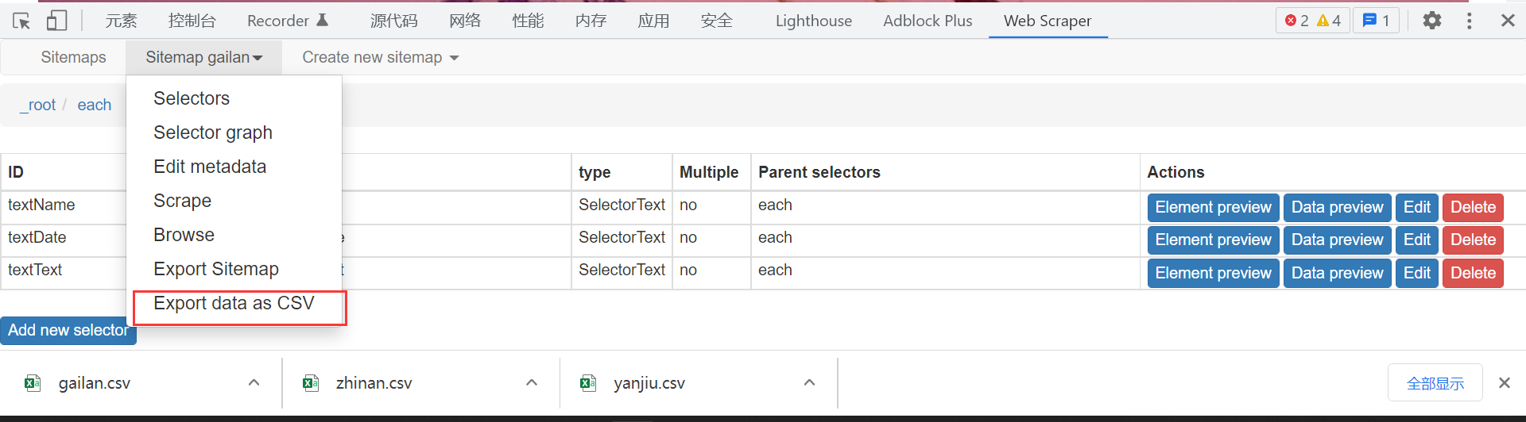Click the blue messages count icon
The height and width of the screenshot is (422, 1526).
(x=1376, y=21)
